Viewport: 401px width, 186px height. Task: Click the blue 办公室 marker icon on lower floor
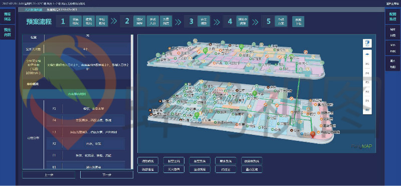199,120
